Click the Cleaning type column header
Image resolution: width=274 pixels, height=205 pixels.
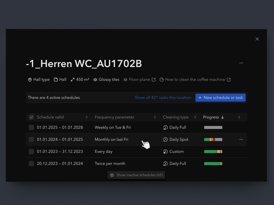pos(176,117)
